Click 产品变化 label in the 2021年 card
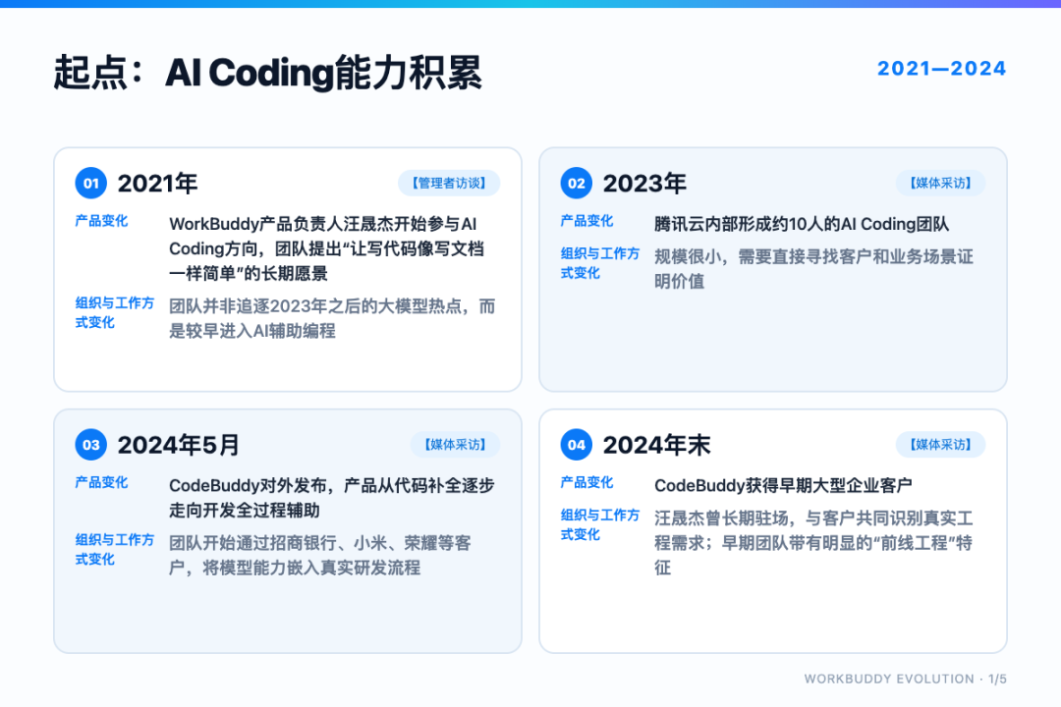The width and height of the screenshot is (1061, 707). pos(101,221)
